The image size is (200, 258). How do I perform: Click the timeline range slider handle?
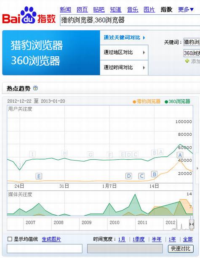pos(192,224)
